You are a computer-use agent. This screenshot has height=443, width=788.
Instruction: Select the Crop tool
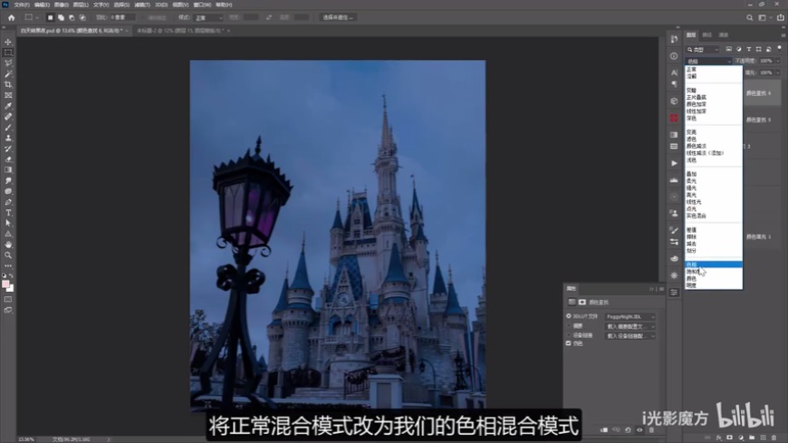tap(8, 84)
